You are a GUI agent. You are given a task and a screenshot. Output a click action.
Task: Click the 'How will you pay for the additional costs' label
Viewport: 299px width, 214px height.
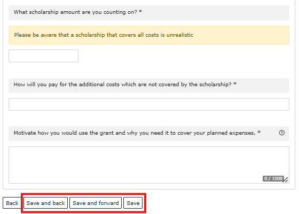click(122, 85)
